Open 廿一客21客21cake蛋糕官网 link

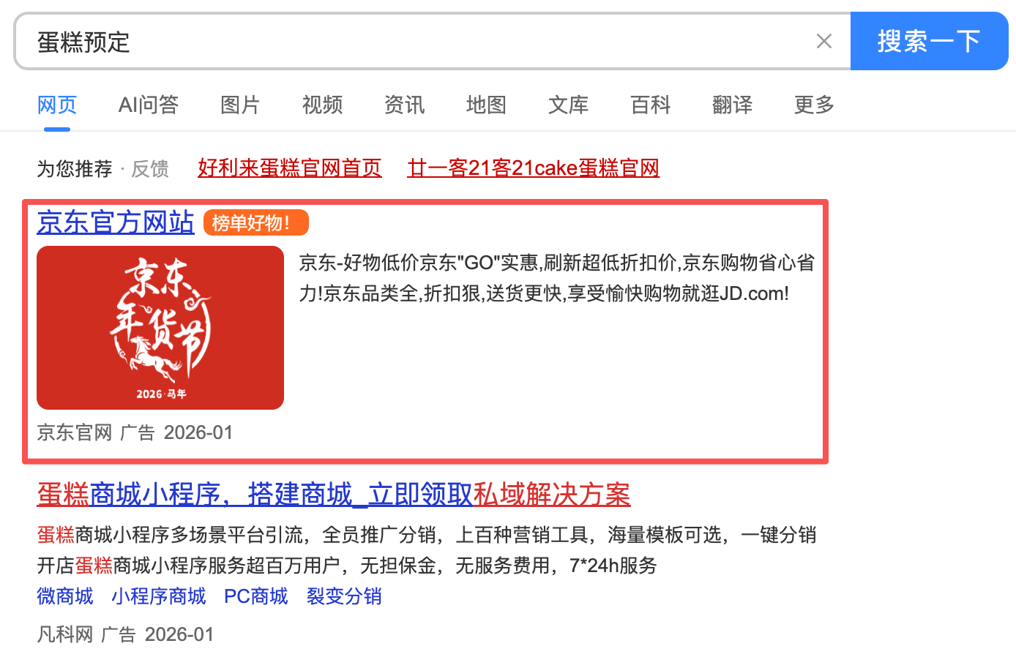click(x=533, y=168)
